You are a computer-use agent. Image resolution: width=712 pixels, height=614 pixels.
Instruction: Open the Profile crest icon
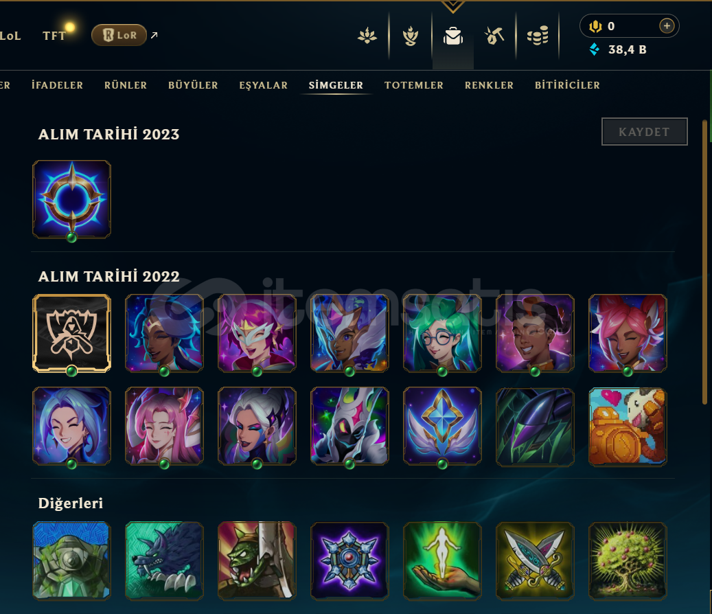coord(367,36)
